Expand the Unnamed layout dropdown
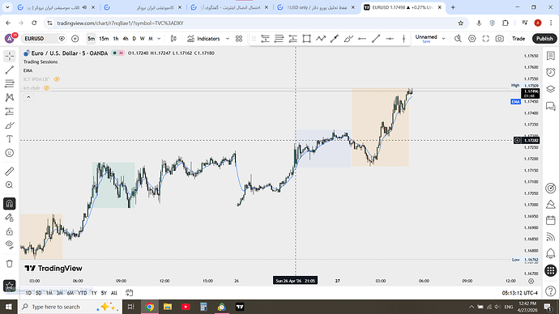 [443, 39]
